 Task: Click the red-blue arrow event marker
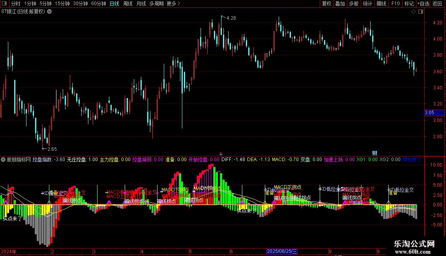pyautogui.click(x=221, y=154)
